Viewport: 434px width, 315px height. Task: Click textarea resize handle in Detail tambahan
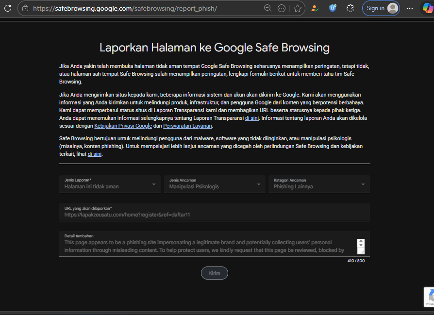click(x=362, y=252)
